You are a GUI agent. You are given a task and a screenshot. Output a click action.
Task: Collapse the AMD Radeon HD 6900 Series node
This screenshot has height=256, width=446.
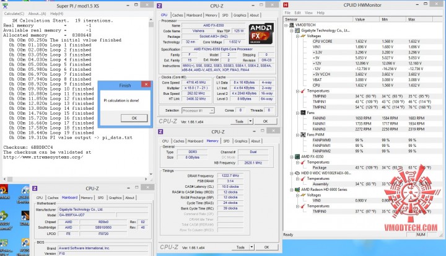coord(292,190)
